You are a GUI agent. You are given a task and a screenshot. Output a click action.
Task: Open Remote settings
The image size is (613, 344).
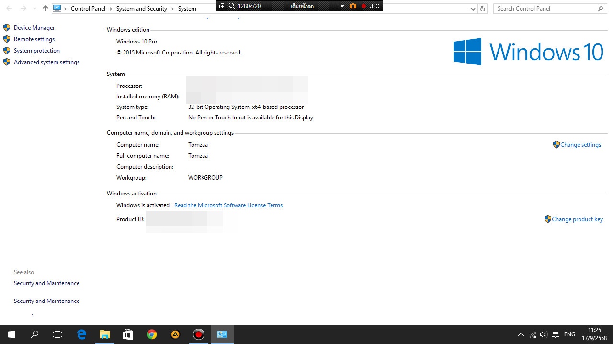[x=34, y=39]
